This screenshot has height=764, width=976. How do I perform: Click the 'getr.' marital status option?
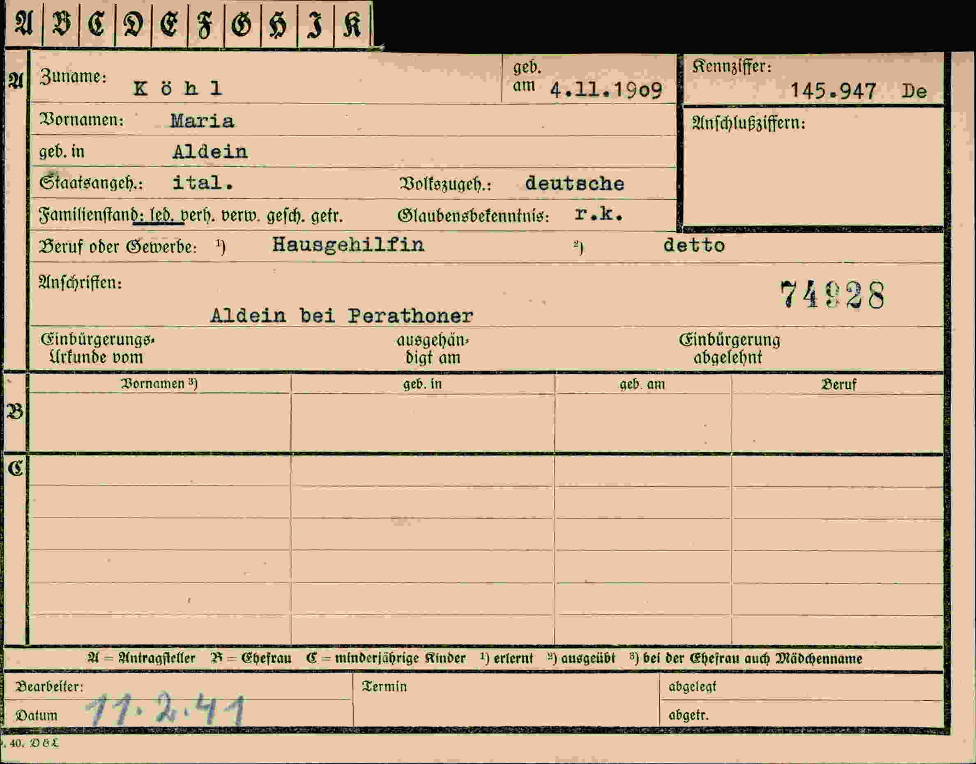point(327,216)
